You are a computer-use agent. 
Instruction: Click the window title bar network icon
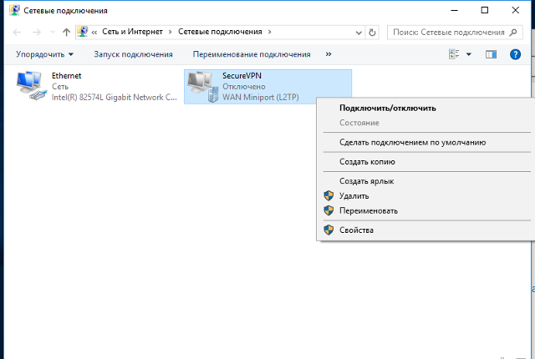[x=14, y=10]
